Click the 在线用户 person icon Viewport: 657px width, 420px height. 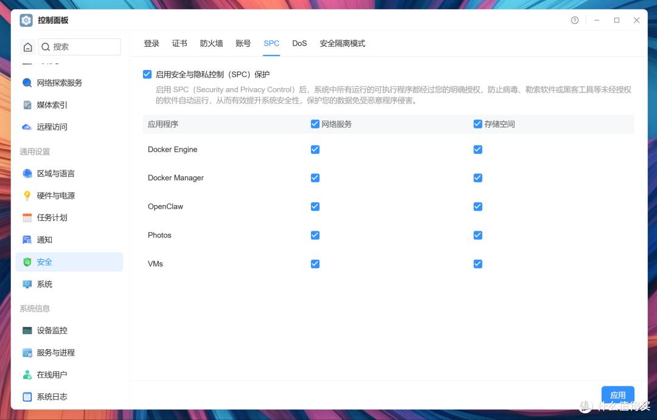(x=27, y=375)
